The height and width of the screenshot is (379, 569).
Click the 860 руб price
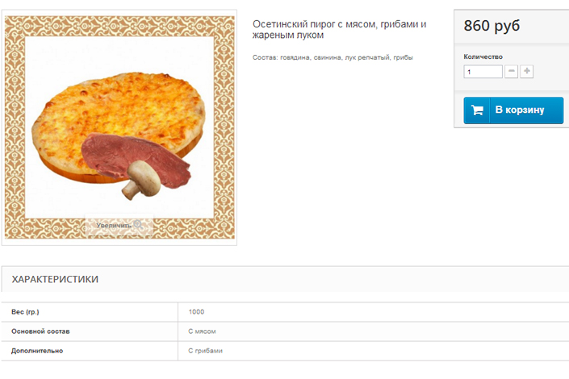pos(492,26)
